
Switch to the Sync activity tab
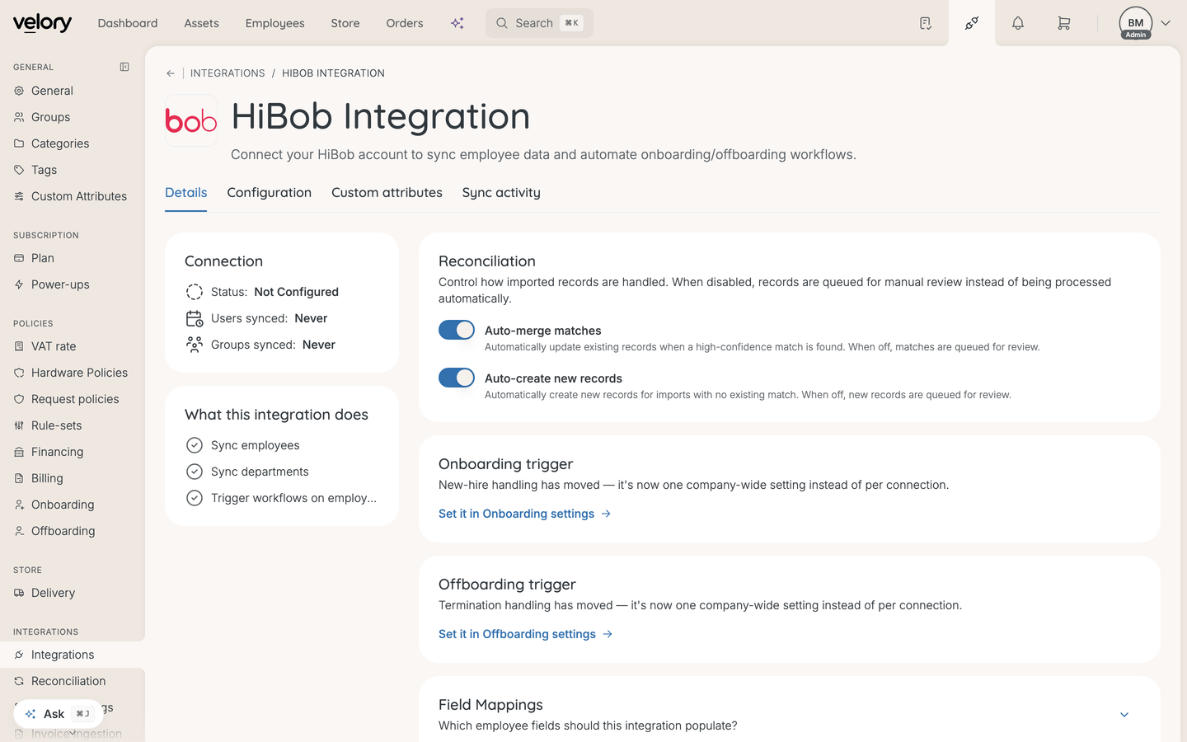click(x=501, y=193)
